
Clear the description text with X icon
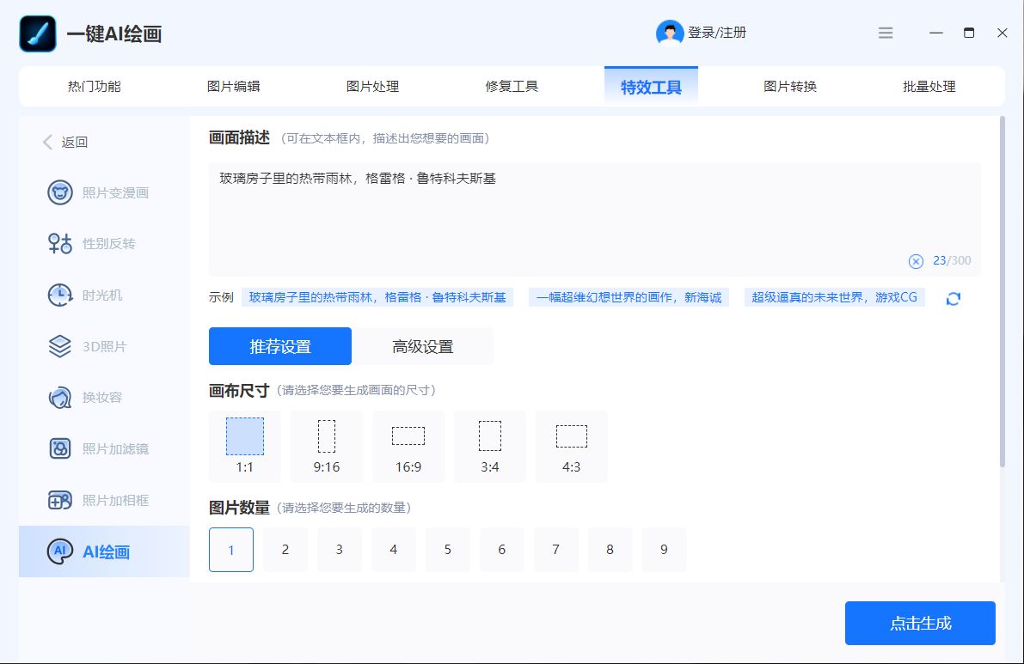point(916,261)
